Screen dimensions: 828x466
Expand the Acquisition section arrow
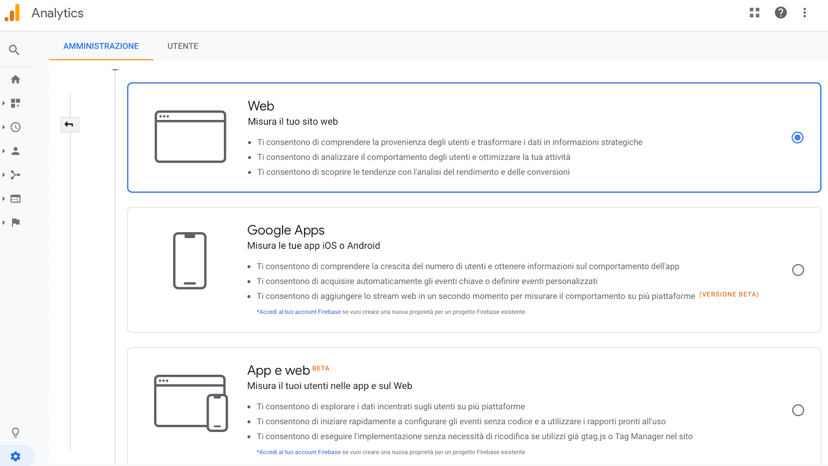4,175
